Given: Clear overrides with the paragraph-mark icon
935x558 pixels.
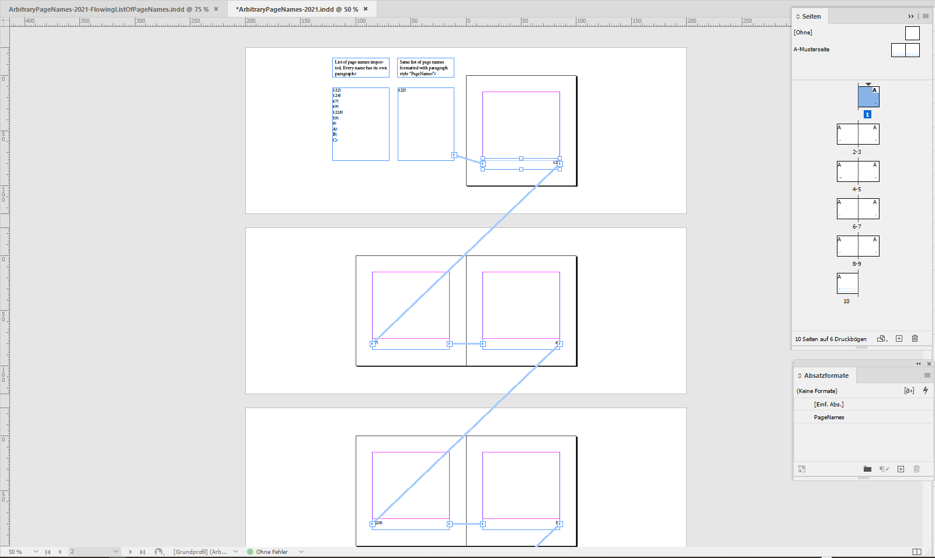Looking at the screenshot, I should 885,469.
